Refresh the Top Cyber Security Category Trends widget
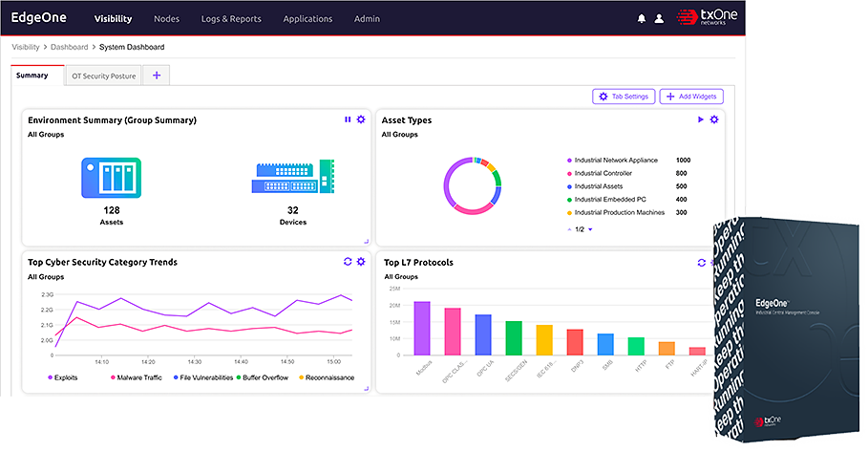The image size is (868, 452). pos(348,262)
